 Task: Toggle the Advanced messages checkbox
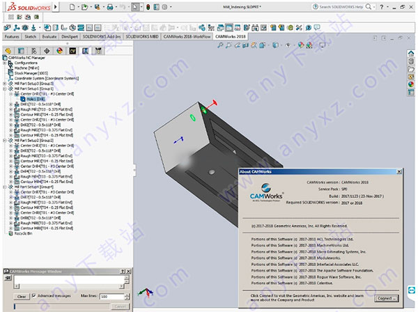(34, 296)
